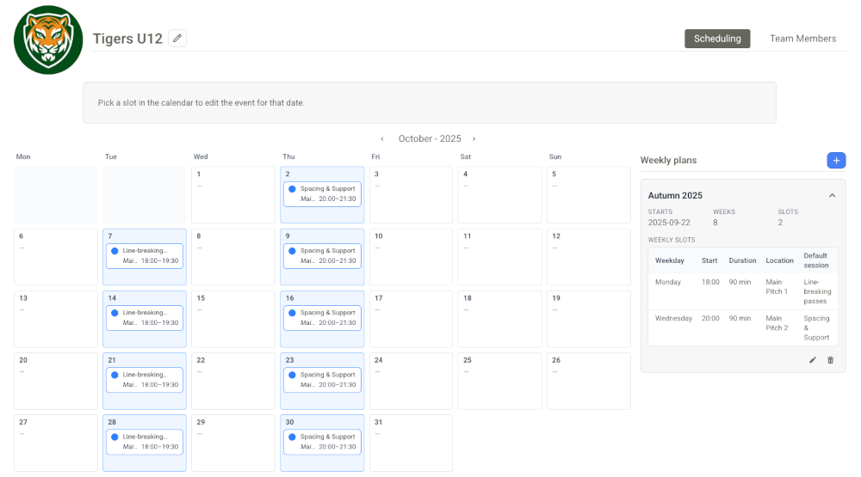Open Line-breaking event on October 21
Viewport: 861px width, 477px height.
145,379
